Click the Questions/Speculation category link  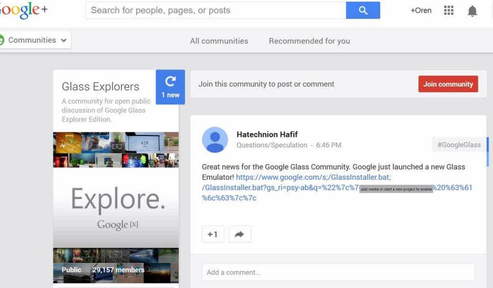click(272, 145)
